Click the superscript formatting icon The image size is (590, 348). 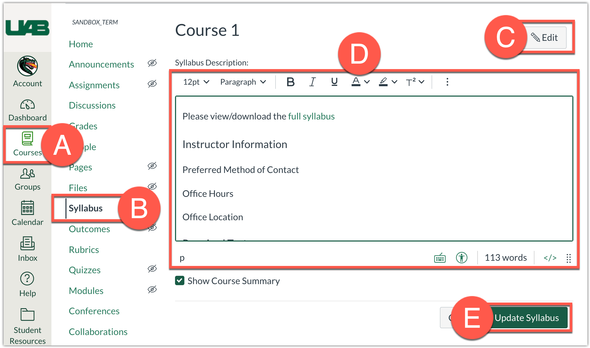point(409,81)
